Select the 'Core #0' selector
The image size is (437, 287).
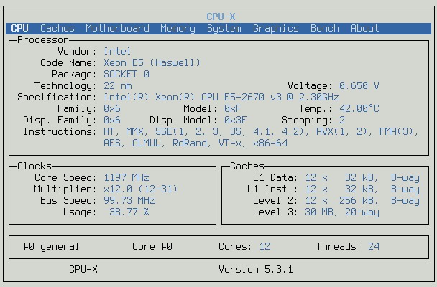[x=152, y=246]
